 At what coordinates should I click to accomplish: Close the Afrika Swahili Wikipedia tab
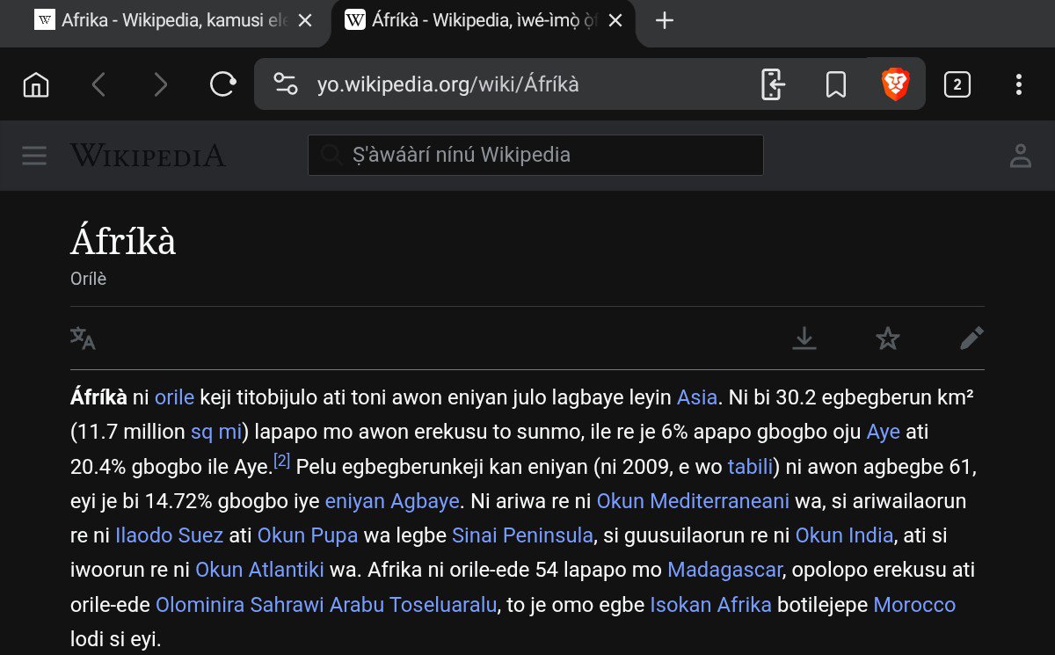305,21
